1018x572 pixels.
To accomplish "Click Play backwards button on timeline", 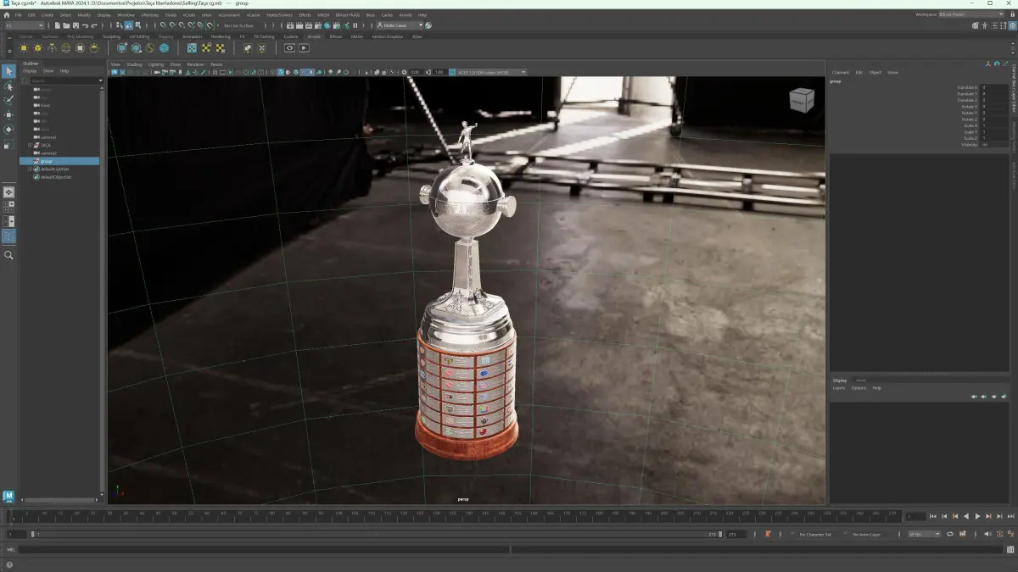I will click(x=966, y=516).
